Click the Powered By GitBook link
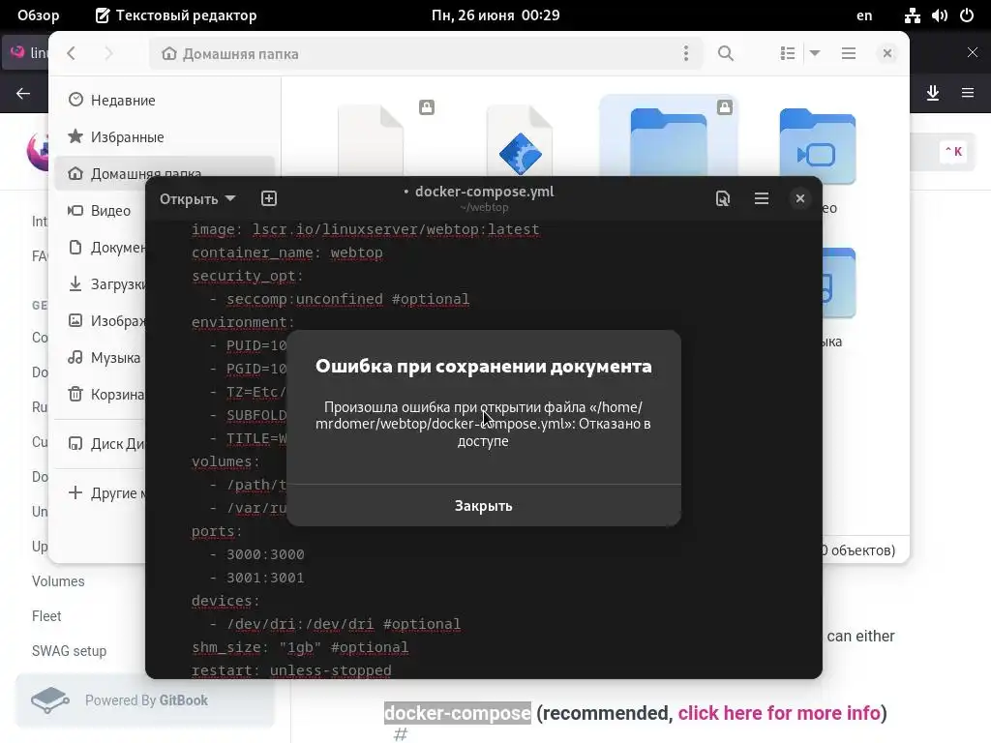Screen dimensions: 991x743 (145, 700)
